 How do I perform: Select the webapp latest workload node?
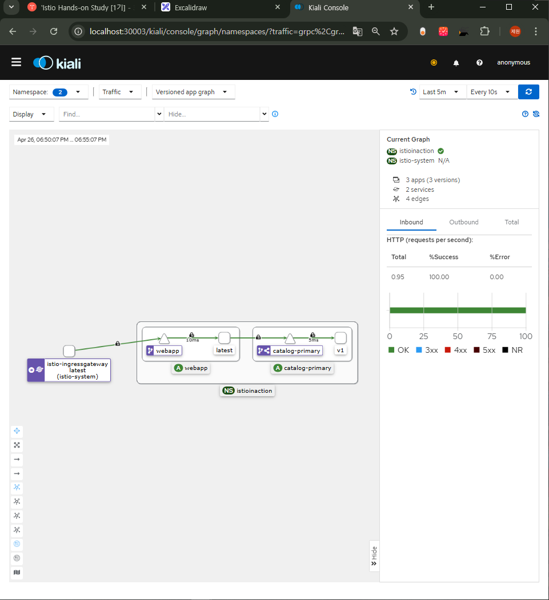tap(225, 338)
